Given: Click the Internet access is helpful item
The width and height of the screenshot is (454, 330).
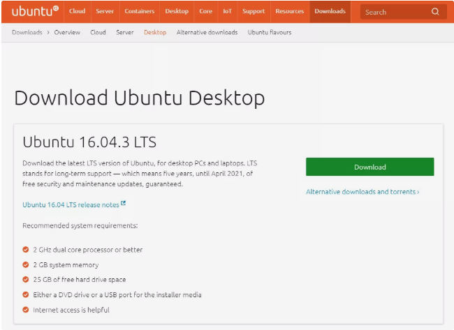Looking at the screenshot, I should 71,310.
